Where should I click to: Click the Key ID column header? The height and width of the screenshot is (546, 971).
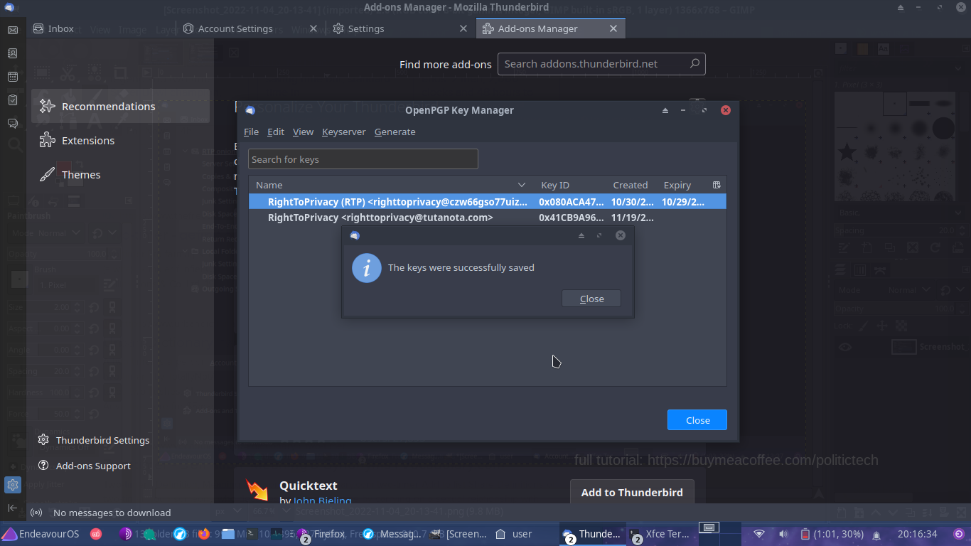point(555,185)
